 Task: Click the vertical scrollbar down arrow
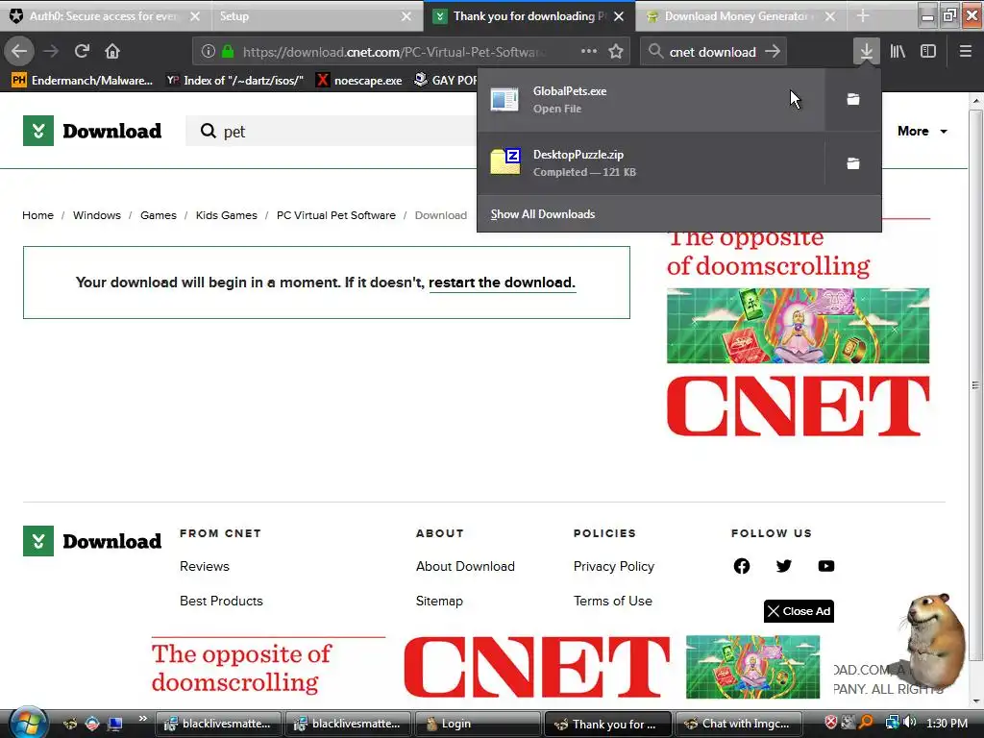[976, 701]
